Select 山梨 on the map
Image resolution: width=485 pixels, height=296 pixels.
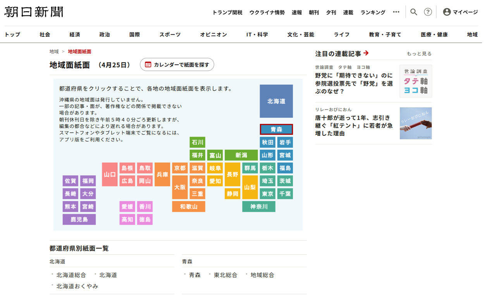point(252,188)
